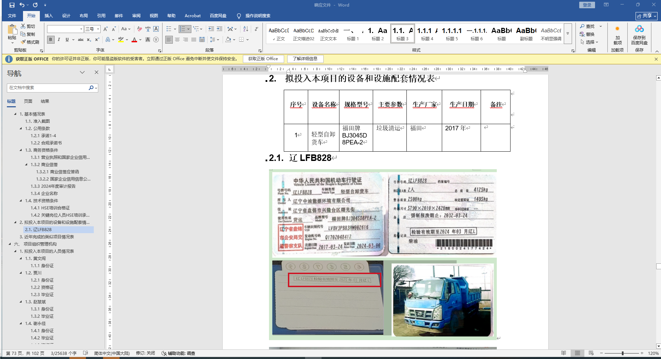Apply shading with the paint bucket
This screenshot has width=661, height=359.
228,40
